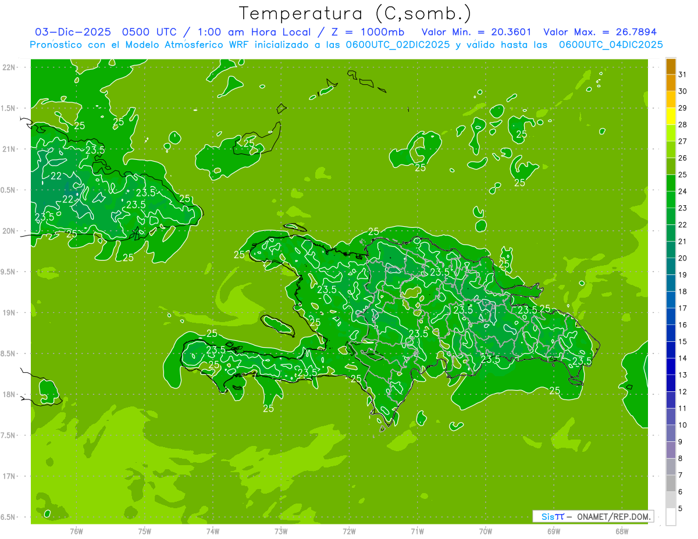Click the teal swatch between 19 and 20

pos(671,266)
